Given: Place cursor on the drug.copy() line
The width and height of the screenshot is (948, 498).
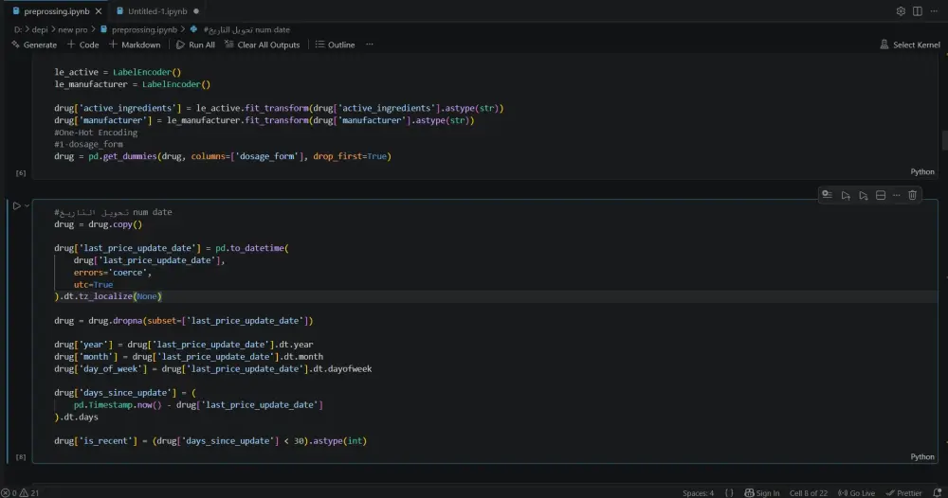Looking at the screenshot, I should (x=98, y=224).
